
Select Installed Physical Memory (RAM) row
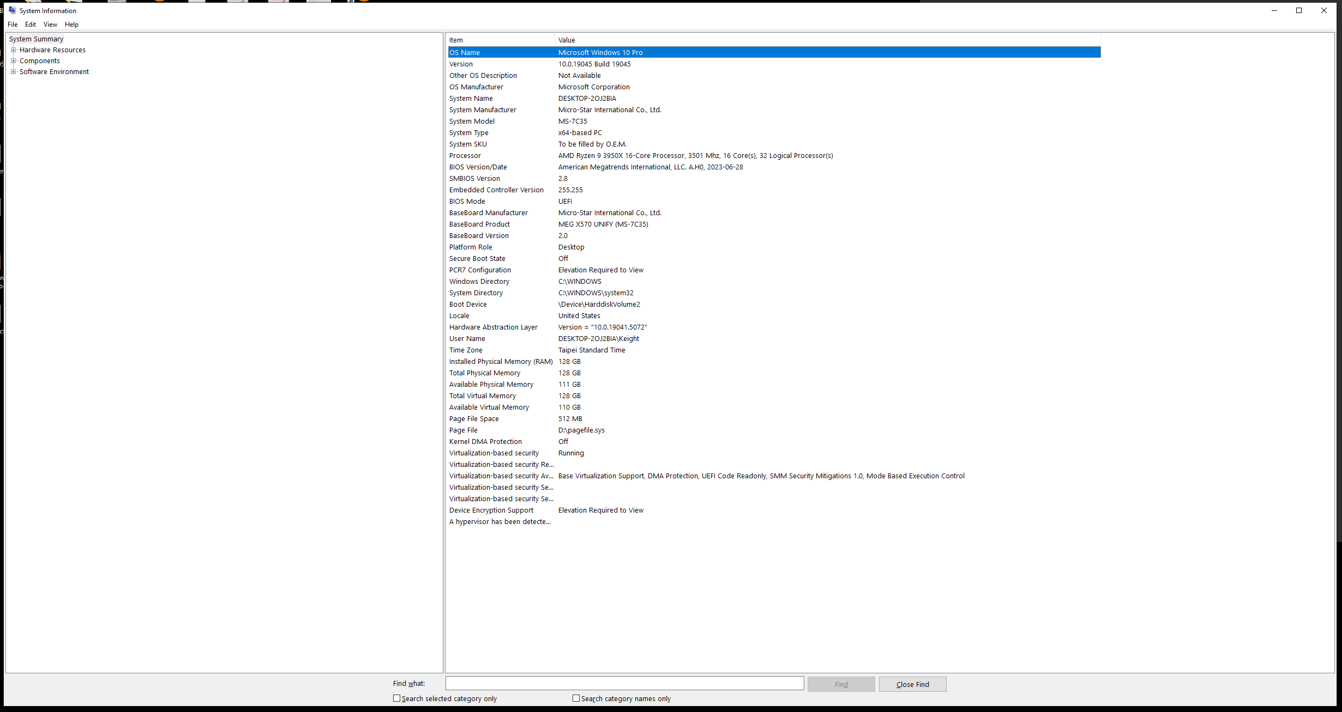pyautogui.click(x=774, y=362)
